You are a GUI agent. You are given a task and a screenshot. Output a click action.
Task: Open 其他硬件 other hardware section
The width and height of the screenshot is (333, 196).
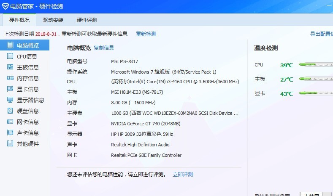click(x=27, y=144)
